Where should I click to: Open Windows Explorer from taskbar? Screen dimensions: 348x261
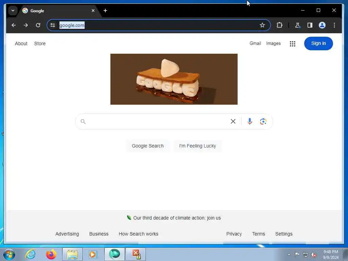coord(72,254)
